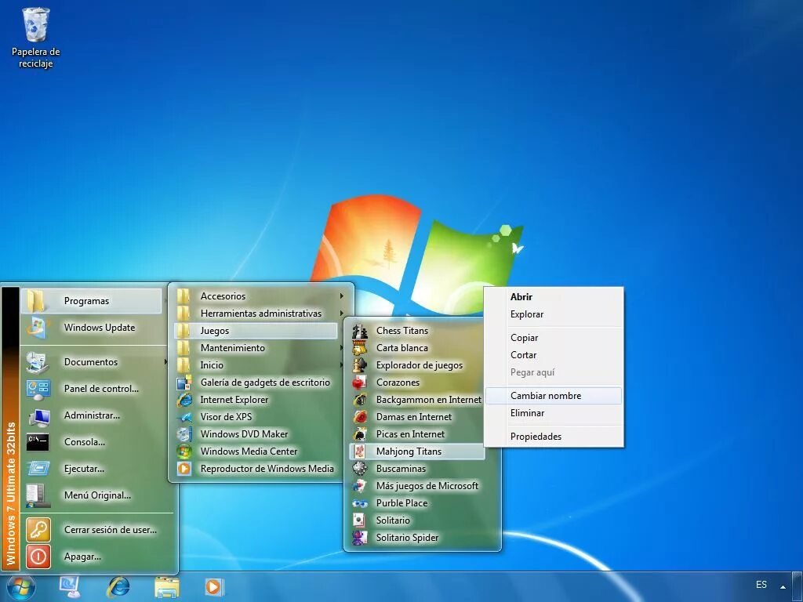Viewport: 803px width, 602px height.
Task: Click the Más juegos de Microsoft icon
Action: (x=359, y=486)
